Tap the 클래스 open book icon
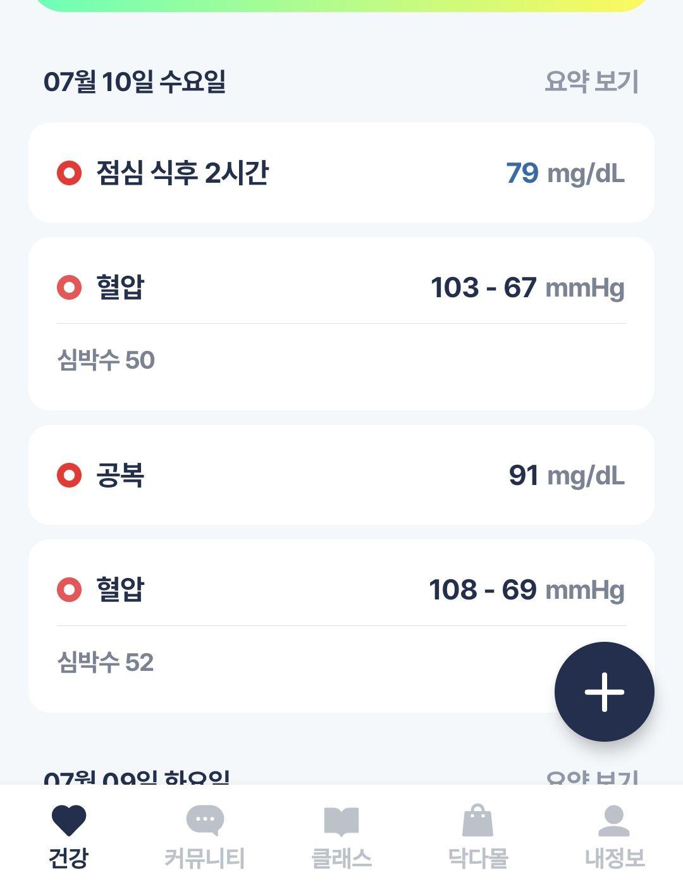 [x=341, y=821]
